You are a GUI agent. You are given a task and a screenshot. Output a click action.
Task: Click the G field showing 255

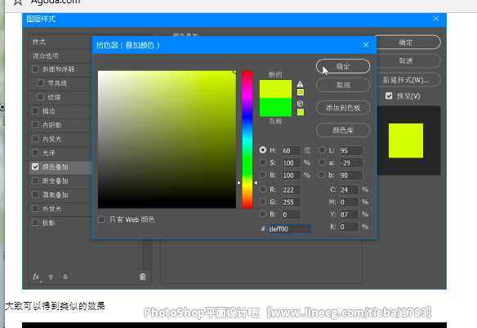tap(291, 202)
